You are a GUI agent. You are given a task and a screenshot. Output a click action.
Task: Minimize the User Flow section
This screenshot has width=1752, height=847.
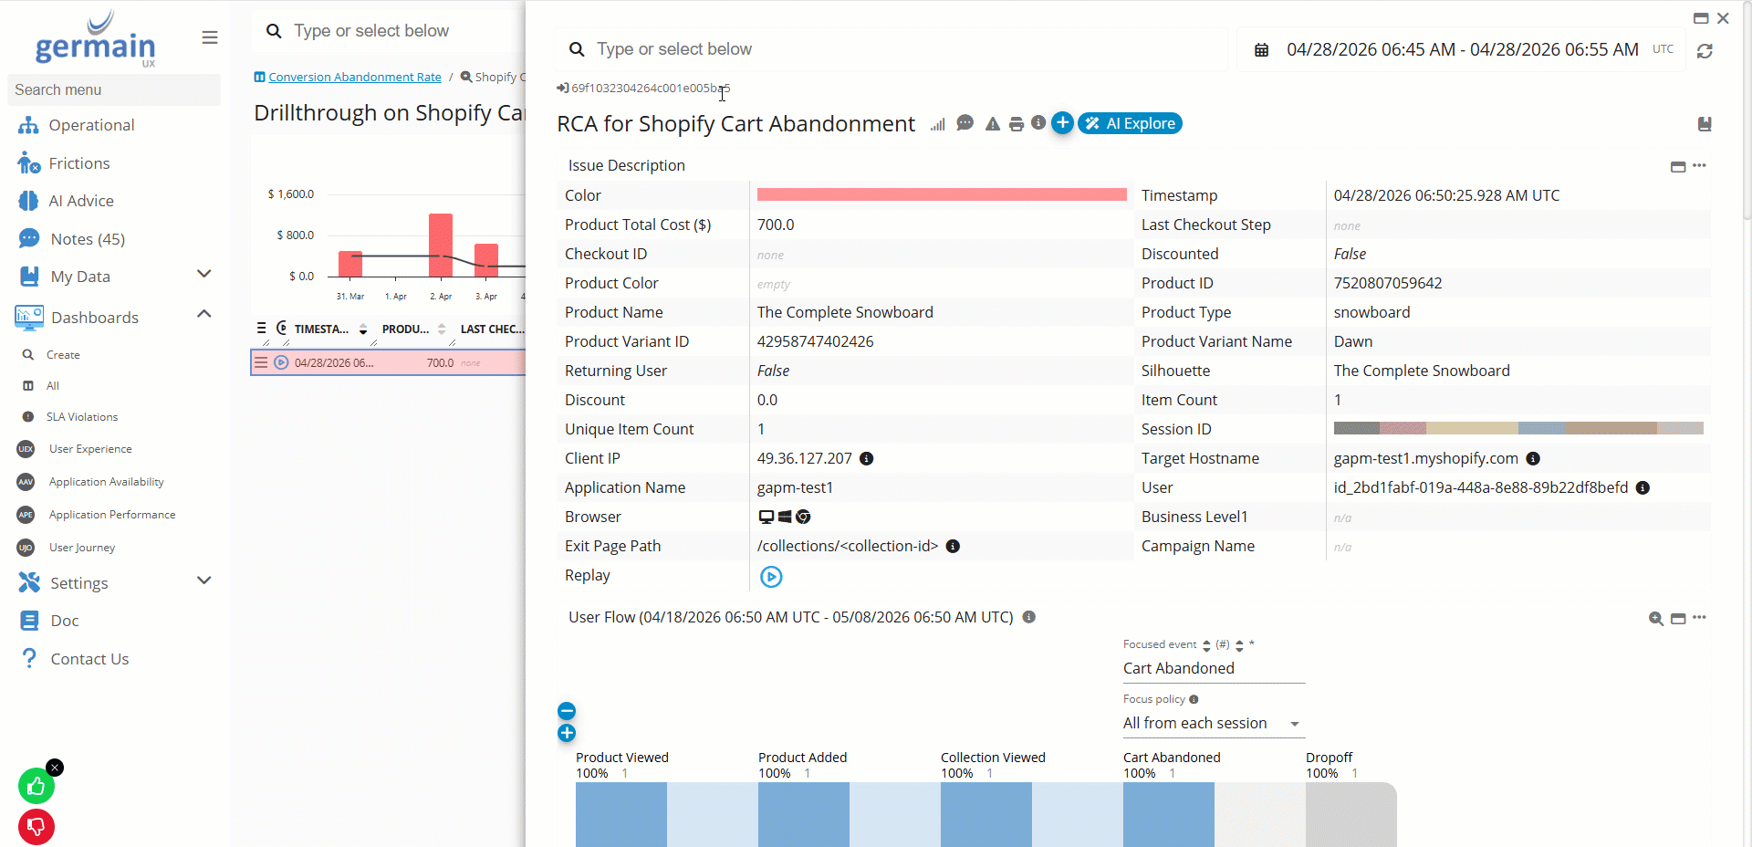point(1678,619)
